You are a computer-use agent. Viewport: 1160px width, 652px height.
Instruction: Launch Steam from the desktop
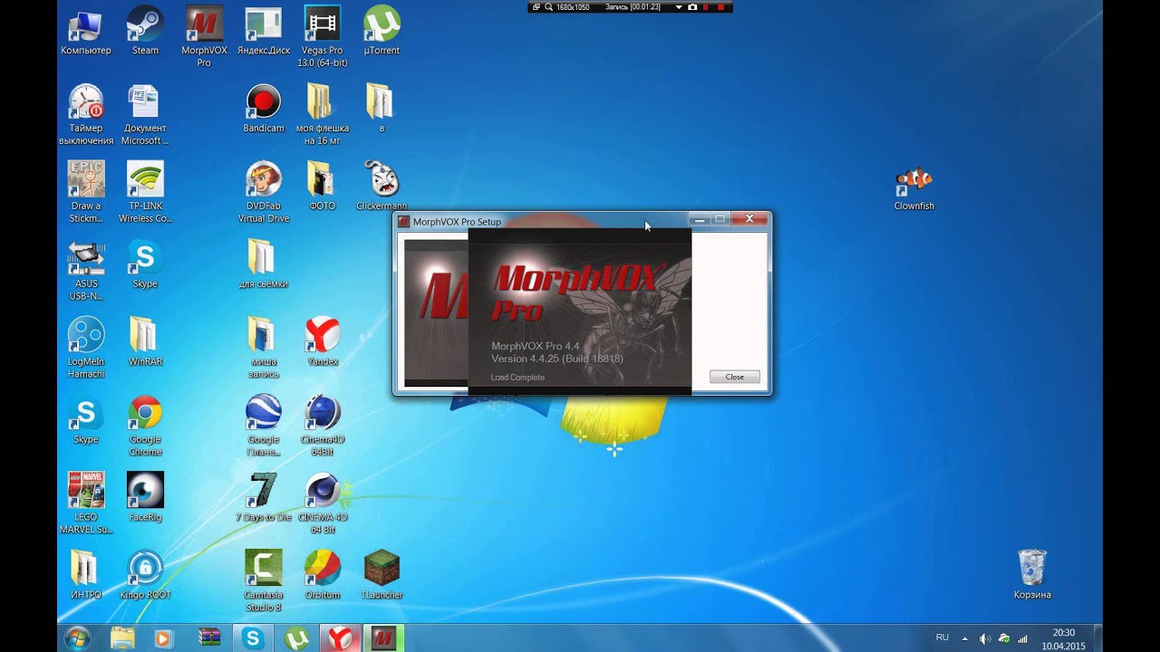pyautogui.click(x=145, y=31)
